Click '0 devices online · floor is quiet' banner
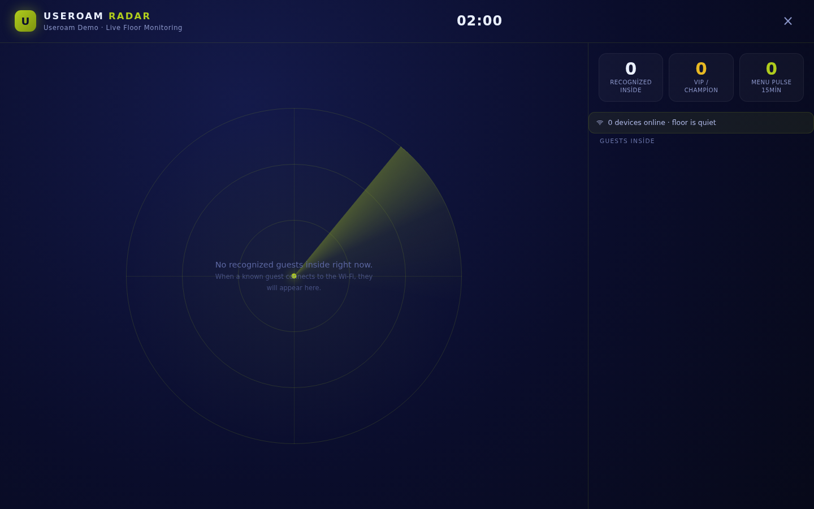814x509 pixels. (701, 123)
